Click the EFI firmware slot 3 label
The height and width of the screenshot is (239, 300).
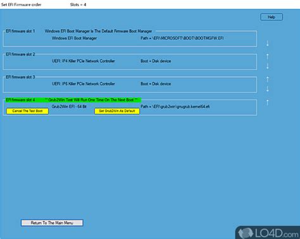20,77
